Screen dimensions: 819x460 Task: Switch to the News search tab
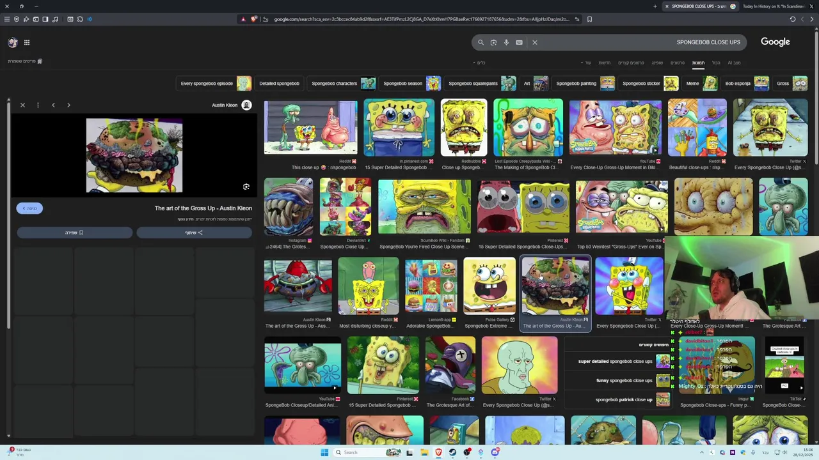(605, 63)
